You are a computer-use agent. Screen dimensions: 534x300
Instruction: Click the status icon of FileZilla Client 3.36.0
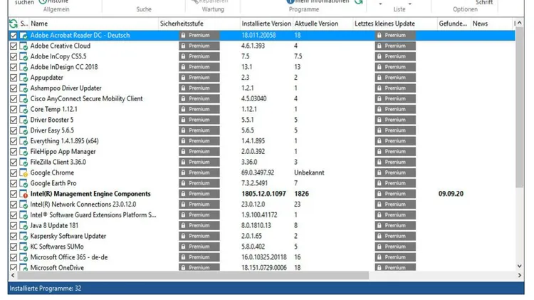point(23,162)
